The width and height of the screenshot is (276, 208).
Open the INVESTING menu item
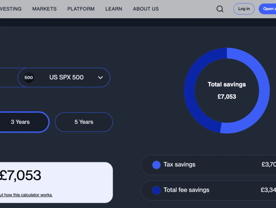10,9
